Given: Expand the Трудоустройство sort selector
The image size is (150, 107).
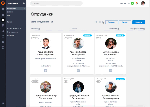Looking at the screenshot, I should click(x=144, y=29).
